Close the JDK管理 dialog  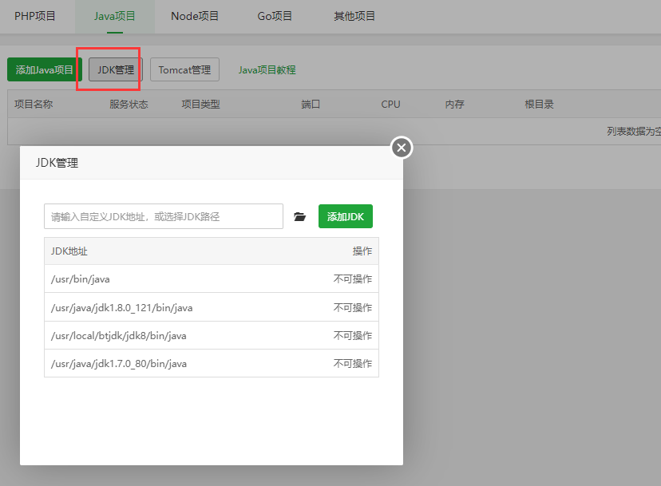[402, 148]
